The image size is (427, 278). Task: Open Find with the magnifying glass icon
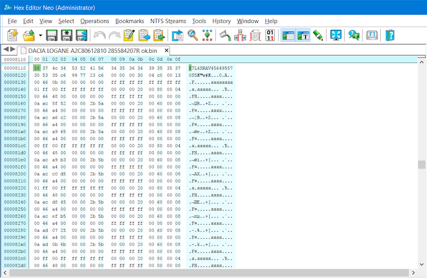point(193,35)
